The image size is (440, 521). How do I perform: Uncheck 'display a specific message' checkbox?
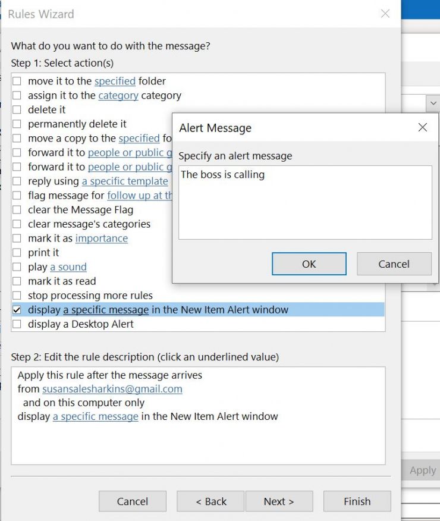(x=17, y=310)
